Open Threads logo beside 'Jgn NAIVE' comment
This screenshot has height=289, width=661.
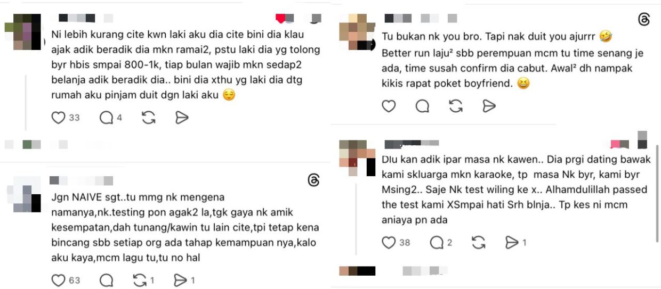click(x=314, y=180)
